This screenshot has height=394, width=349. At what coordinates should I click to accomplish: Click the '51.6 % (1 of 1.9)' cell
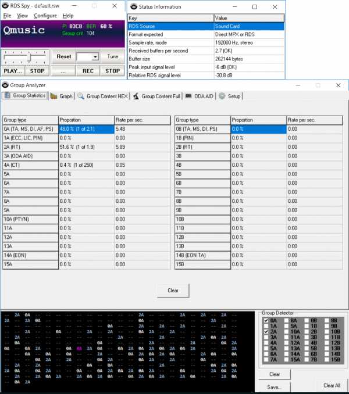click(x=87, y=147)
